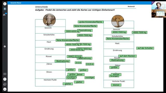The image size is (166, 93).
Task: Click the circled up-arrow sidebar icon
Action: click(5, 79)
